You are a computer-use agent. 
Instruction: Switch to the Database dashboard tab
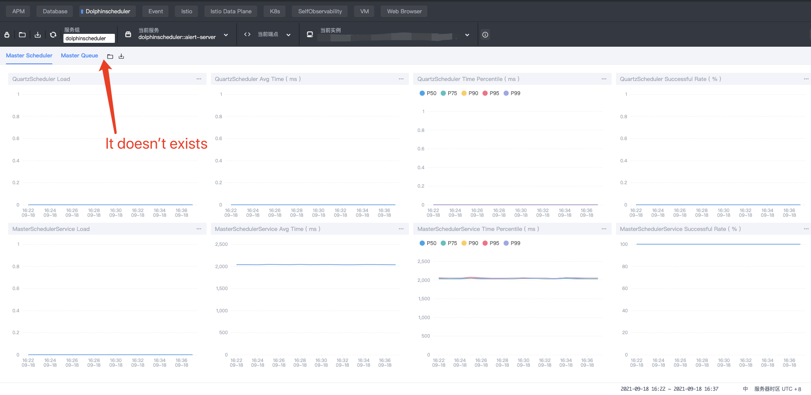[x=55, y=11]
